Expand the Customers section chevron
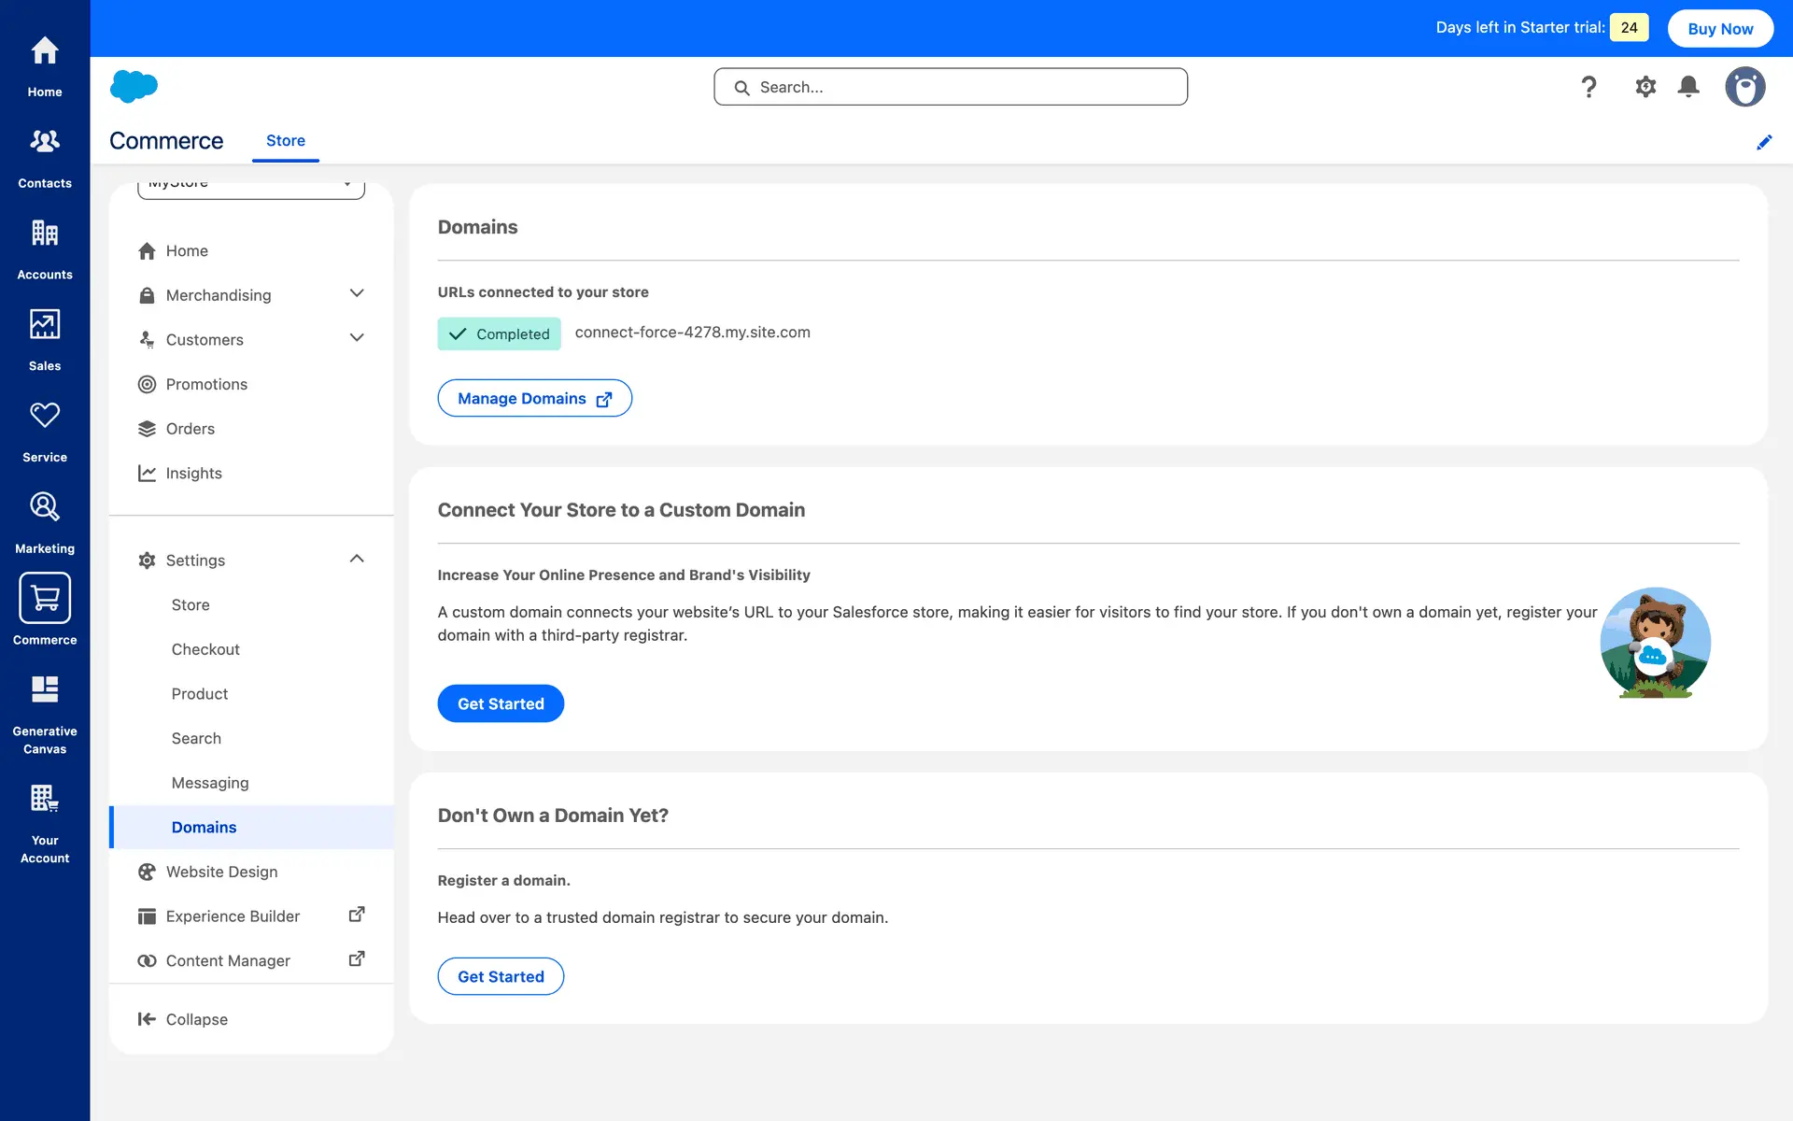1793x1121 pixels. 356,338
